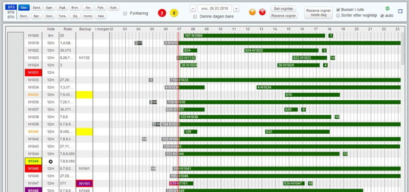Select the Tona. depot button
The image size is (409, 192).
point(62,16)
